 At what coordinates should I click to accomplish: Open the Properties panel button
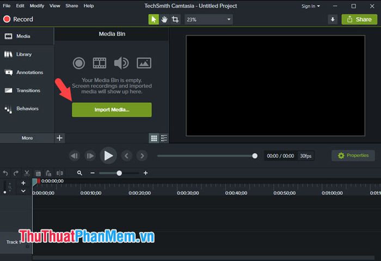353,156
